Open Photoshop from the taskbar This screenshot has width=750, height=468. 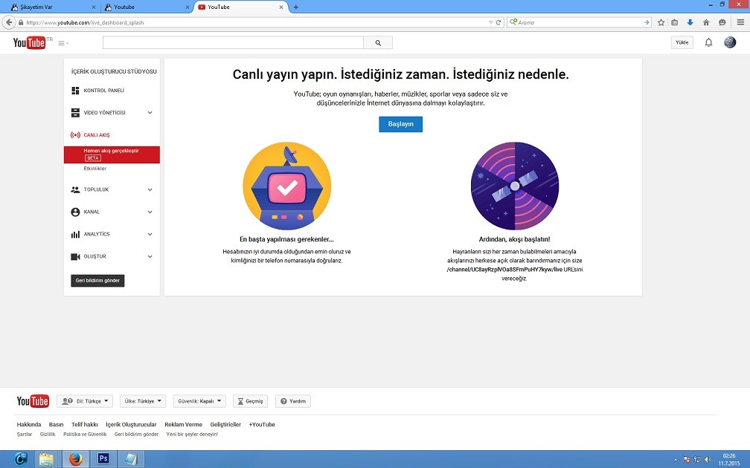click(x=103, y=459)
